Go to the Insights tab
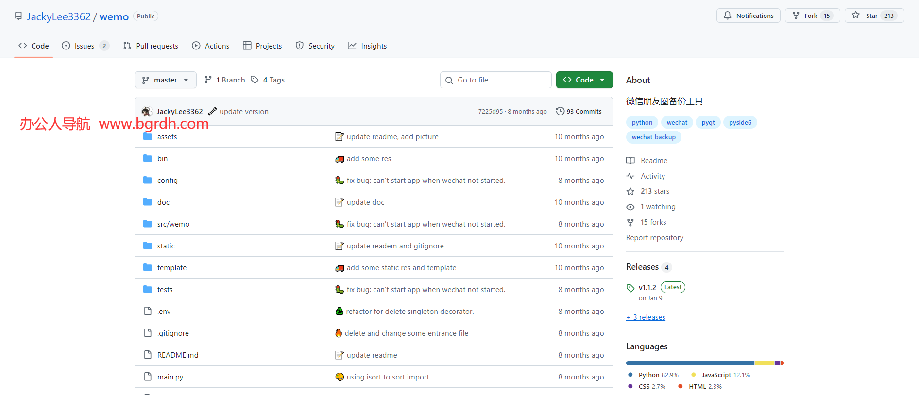919x395 pixels. (x=367, y=46)
